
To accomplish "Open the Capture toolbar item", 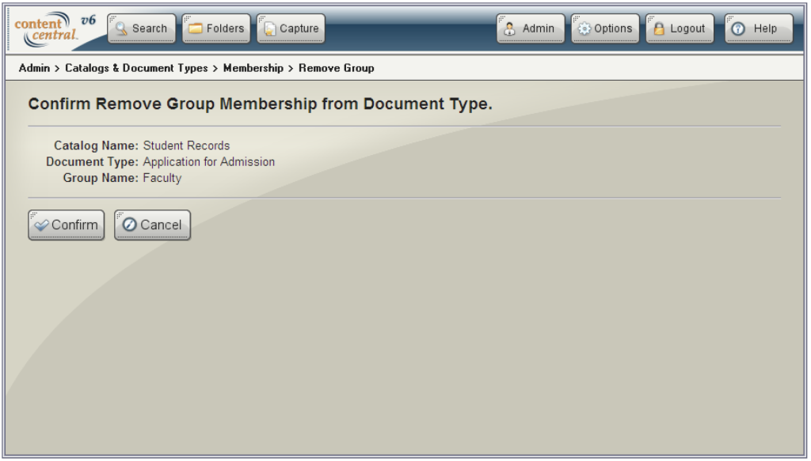I will tap(290, 28).
